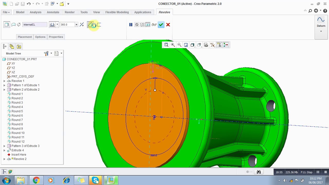Viewport: 329px width, 185px height.
Task: Open the Favorites navigator tab
Action: [x=19, y=47]
